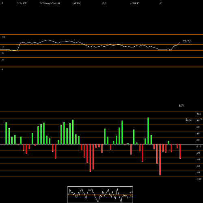Click the 40 label on MR axis
This screenshot has width=203, height=203.
pos(198,134)
